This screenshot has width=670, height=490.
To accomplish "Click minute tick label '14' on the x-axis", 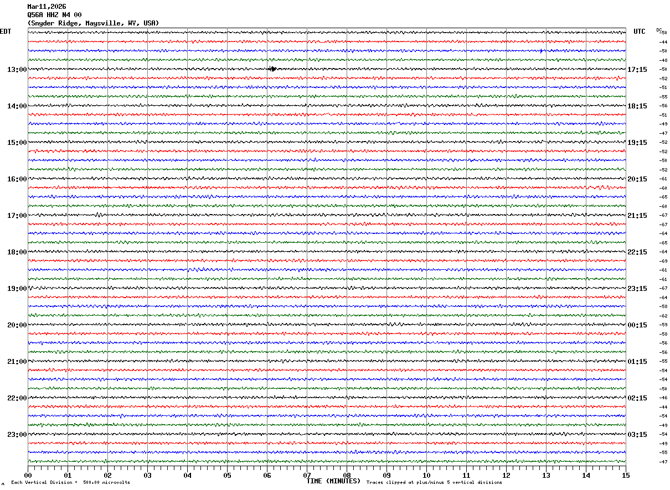I will pos(586,475).
